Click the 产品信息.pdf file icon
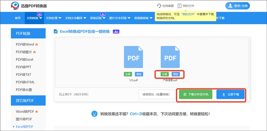The width and height of the screenshot is (267, 131). click(x=170, y=57)
